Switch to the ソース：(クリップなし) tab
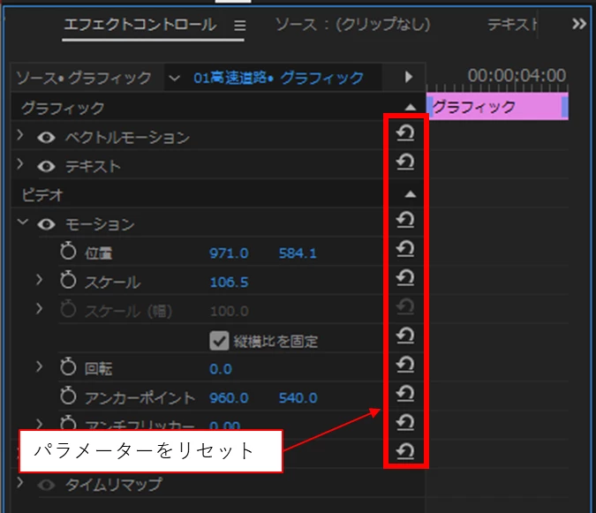This screenshot has width=596, height=513. [x=352, y=25]
